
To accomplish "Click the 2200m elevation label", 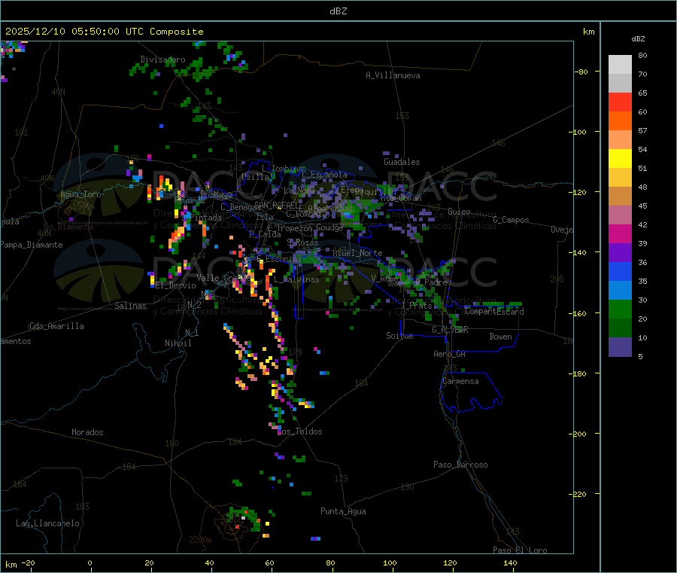I will click(200, 540).
